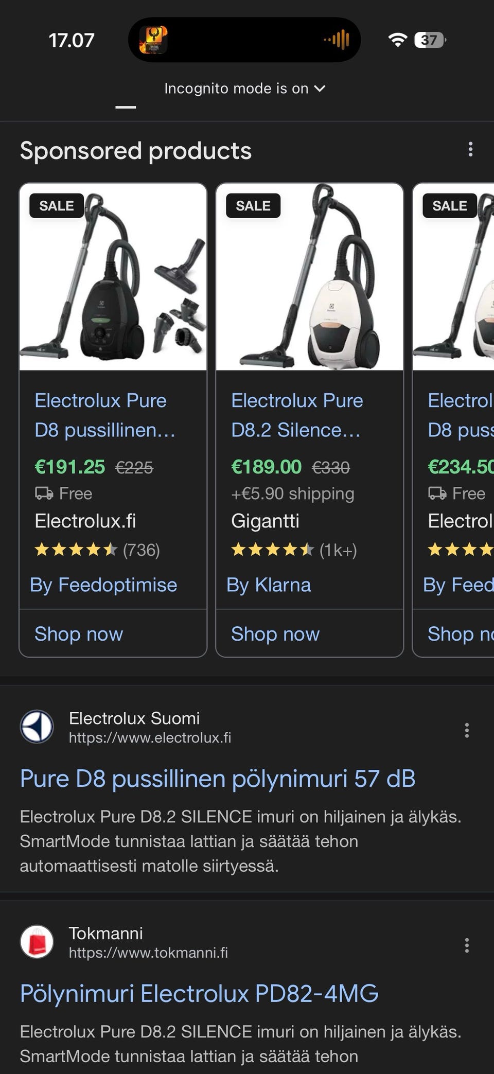Tap the battery level indicator
This screenshot has width=494, height=1074.
click(x=430, y=40)
